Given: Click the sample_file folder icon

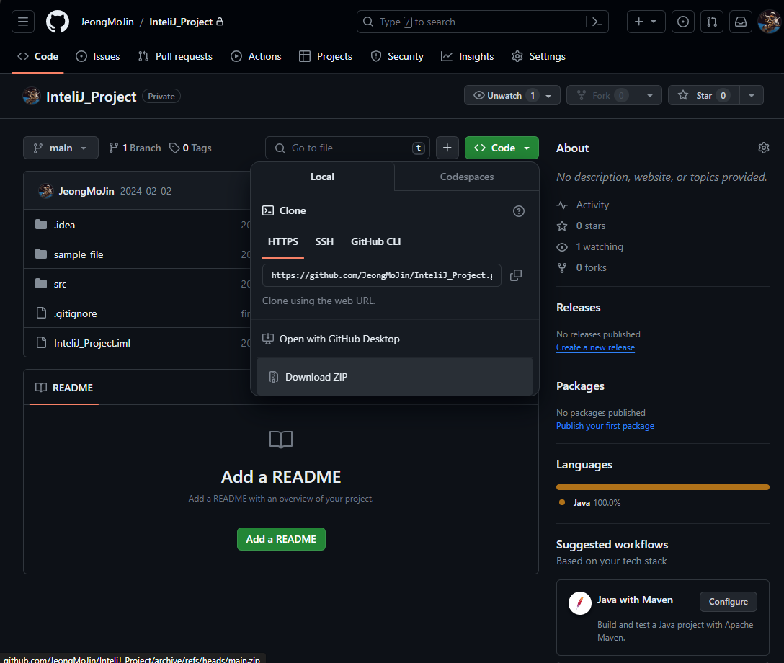Looking at the screenshot, I should pos(41,254).
